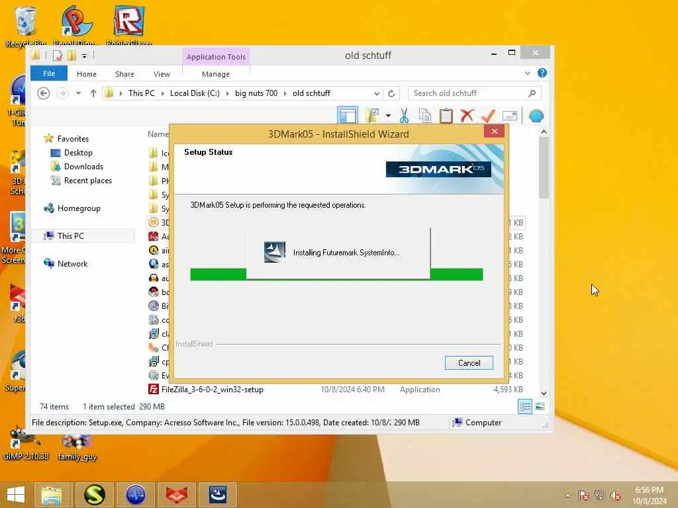Open Explorer help question mark icon
Screen dimensions: 678x508
pyautogui.click(x=542, y=73)
